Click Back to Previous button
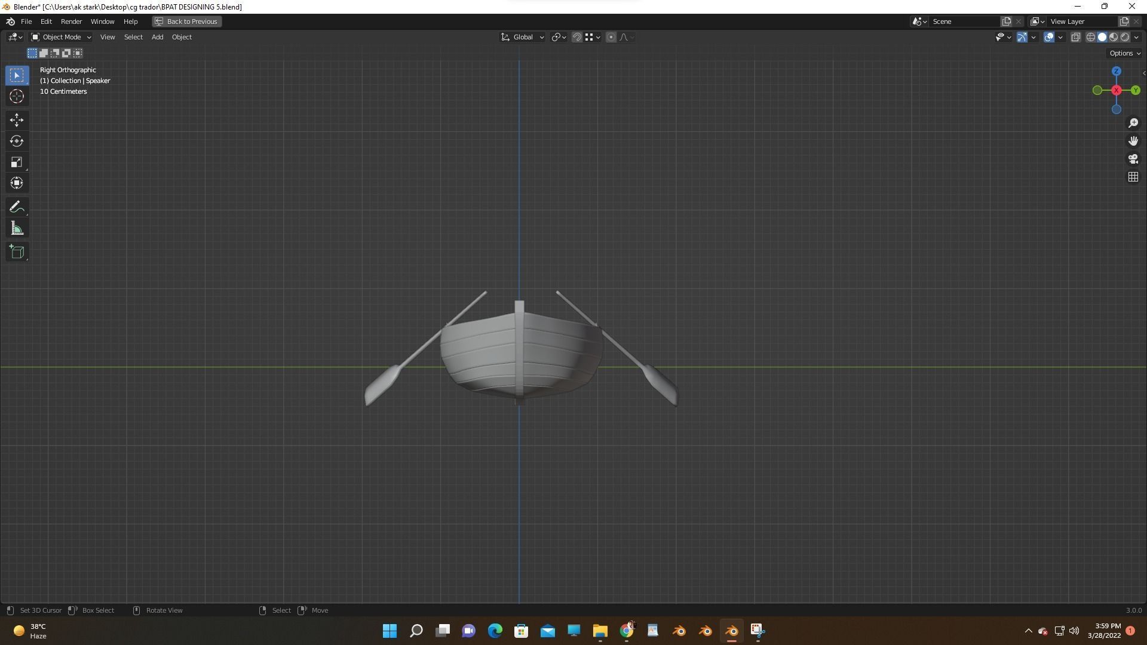The height and width of the screenshot is (645, 1147). (186, 21)
